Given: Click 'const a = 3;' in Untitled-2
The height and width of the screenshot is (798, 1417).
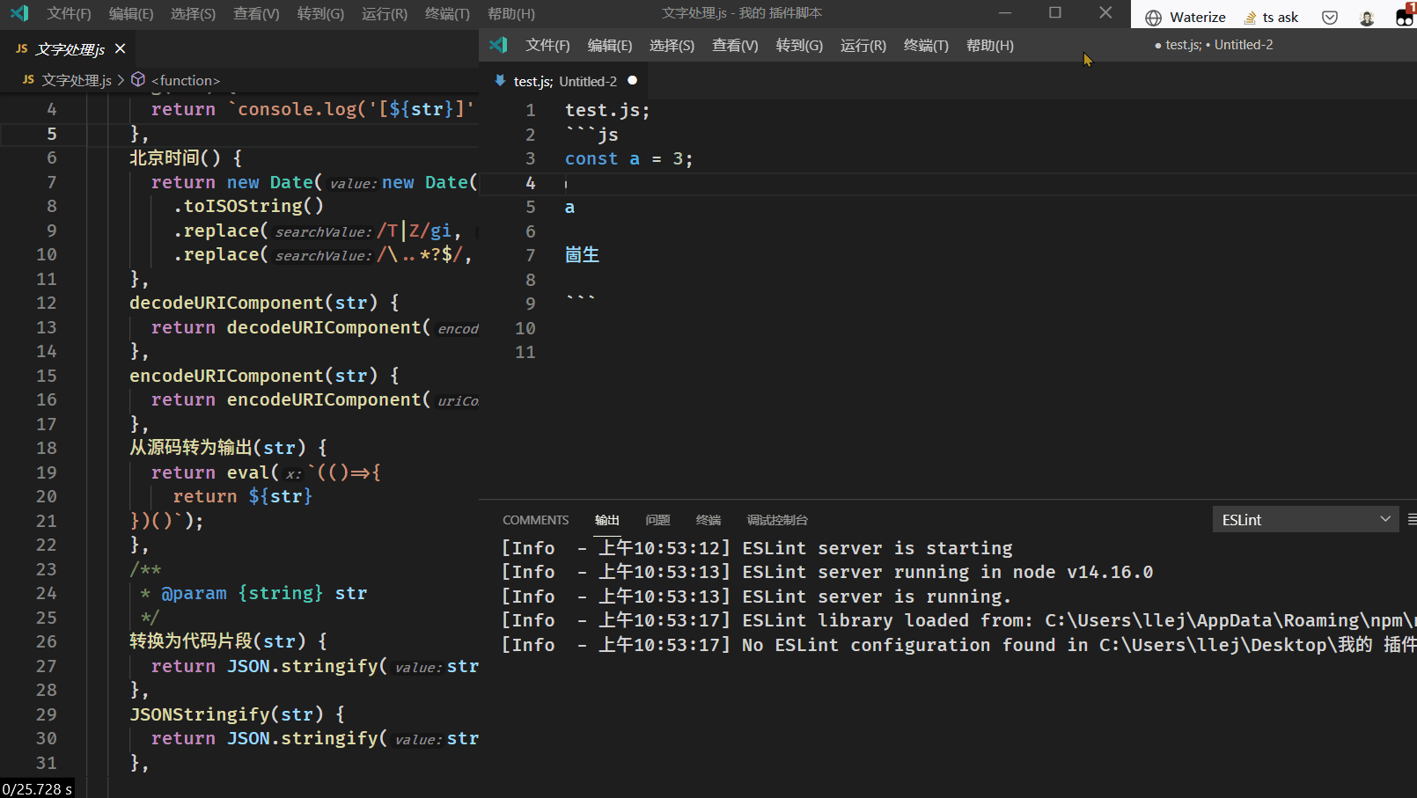Looking at the screenshot, I should pos(628,158).
